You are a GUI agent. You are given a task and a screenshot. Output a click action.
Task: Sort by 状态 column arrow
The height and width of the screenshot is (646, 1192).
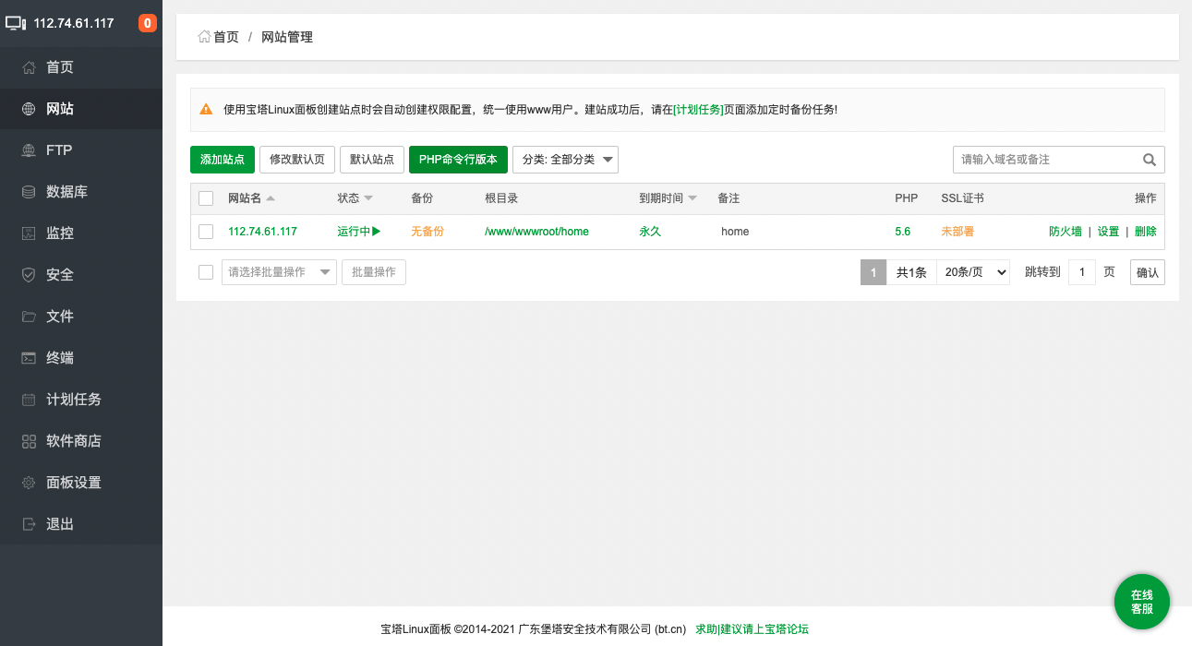click(368, 198)
